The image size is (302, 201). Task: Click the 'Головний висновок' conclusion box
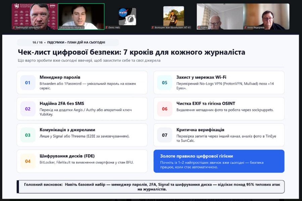point(150,187)
